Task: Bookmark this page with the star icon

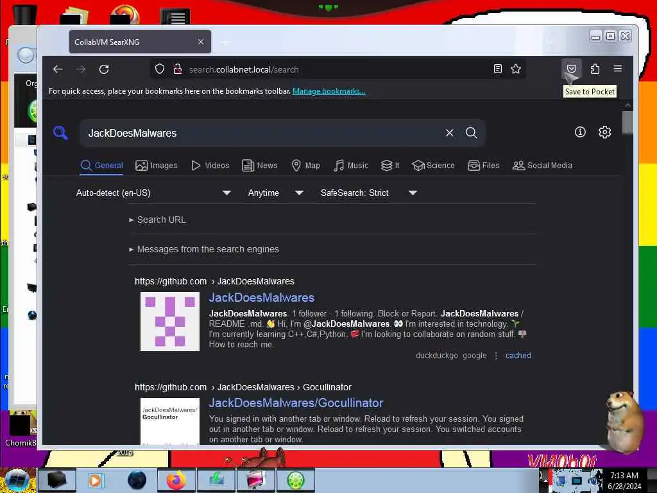Action: tap(516, 69)
